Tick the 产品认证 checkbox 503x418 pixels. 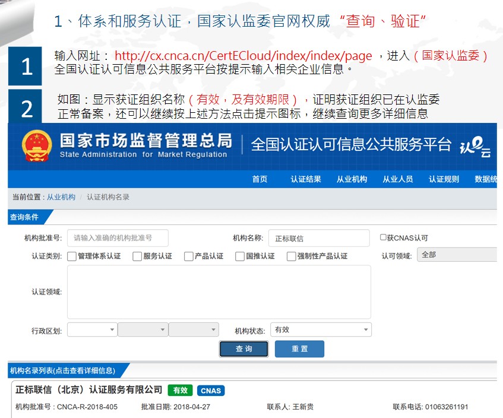click(189, 256)
